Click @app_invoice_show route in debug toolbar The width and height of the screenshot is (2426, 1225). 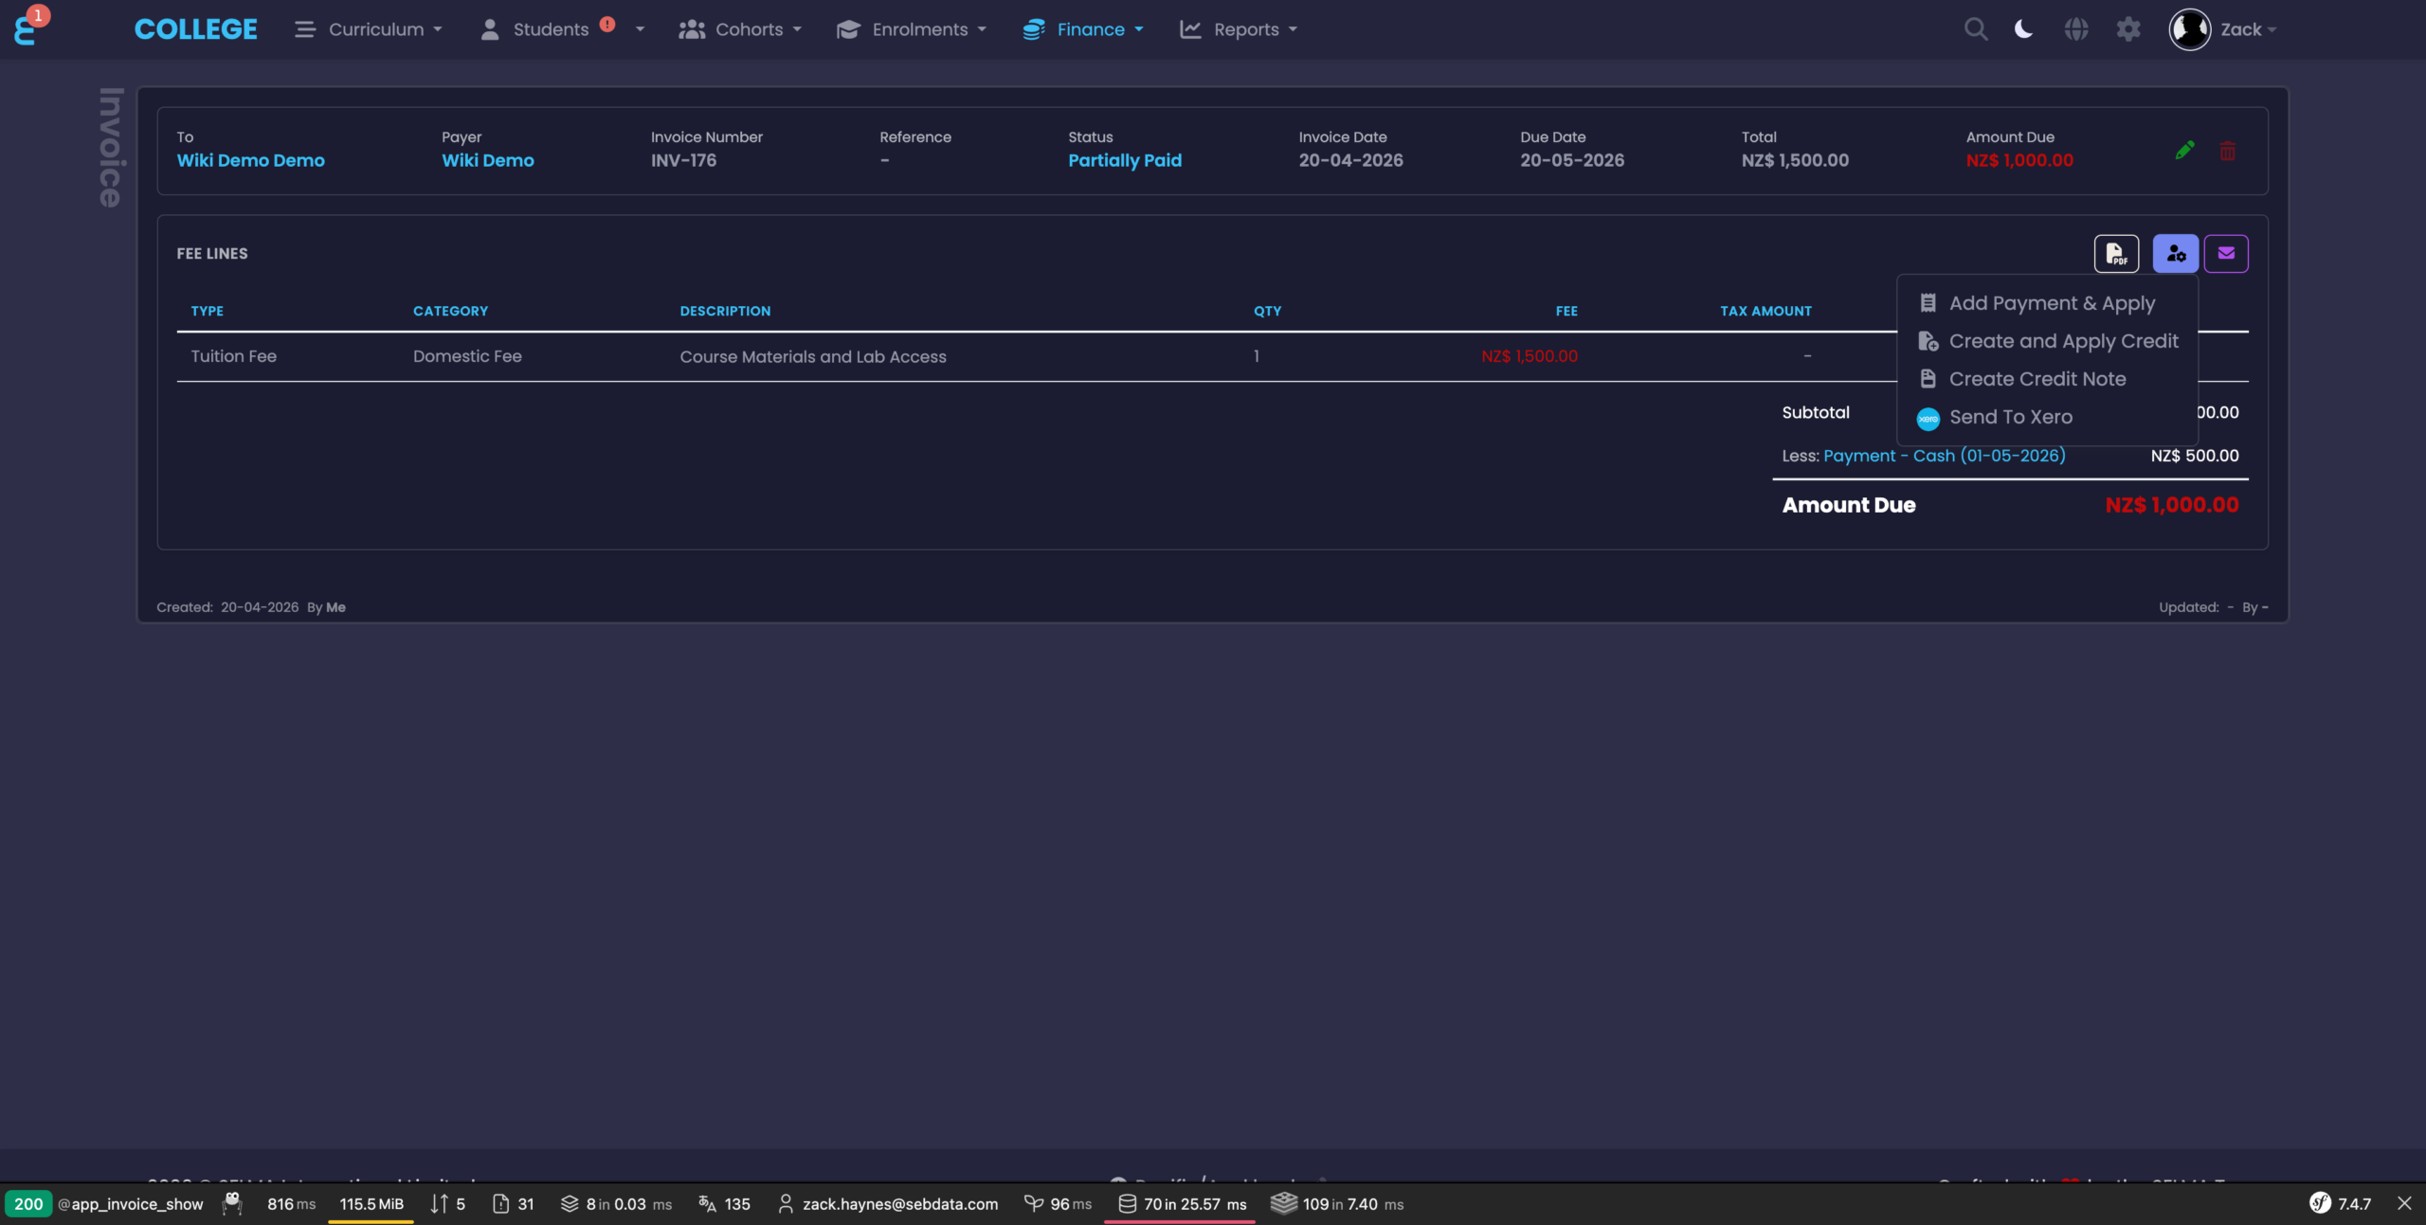(x=131, y=1204)
